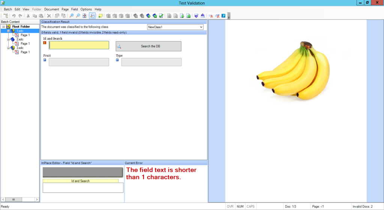Open the NewClass1 class dropdown

click(x=201, y=27)
